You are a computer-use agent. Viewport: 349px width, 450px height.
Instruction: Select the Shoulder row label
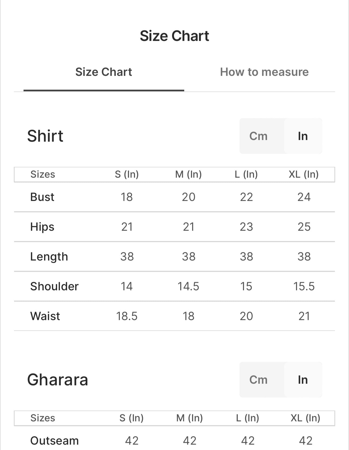point(54,286)
